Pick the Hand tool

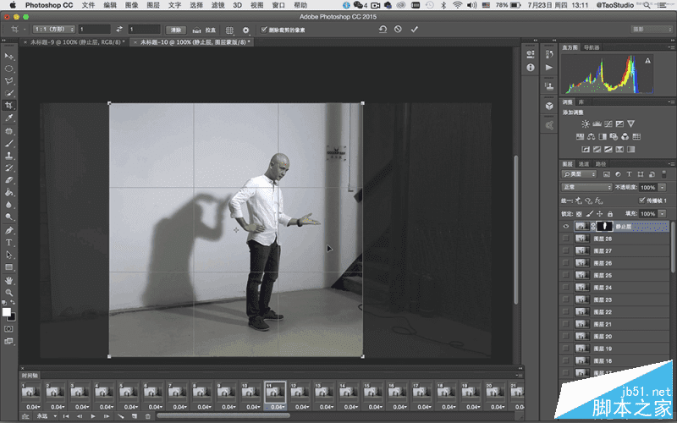[x=9, y=279]
